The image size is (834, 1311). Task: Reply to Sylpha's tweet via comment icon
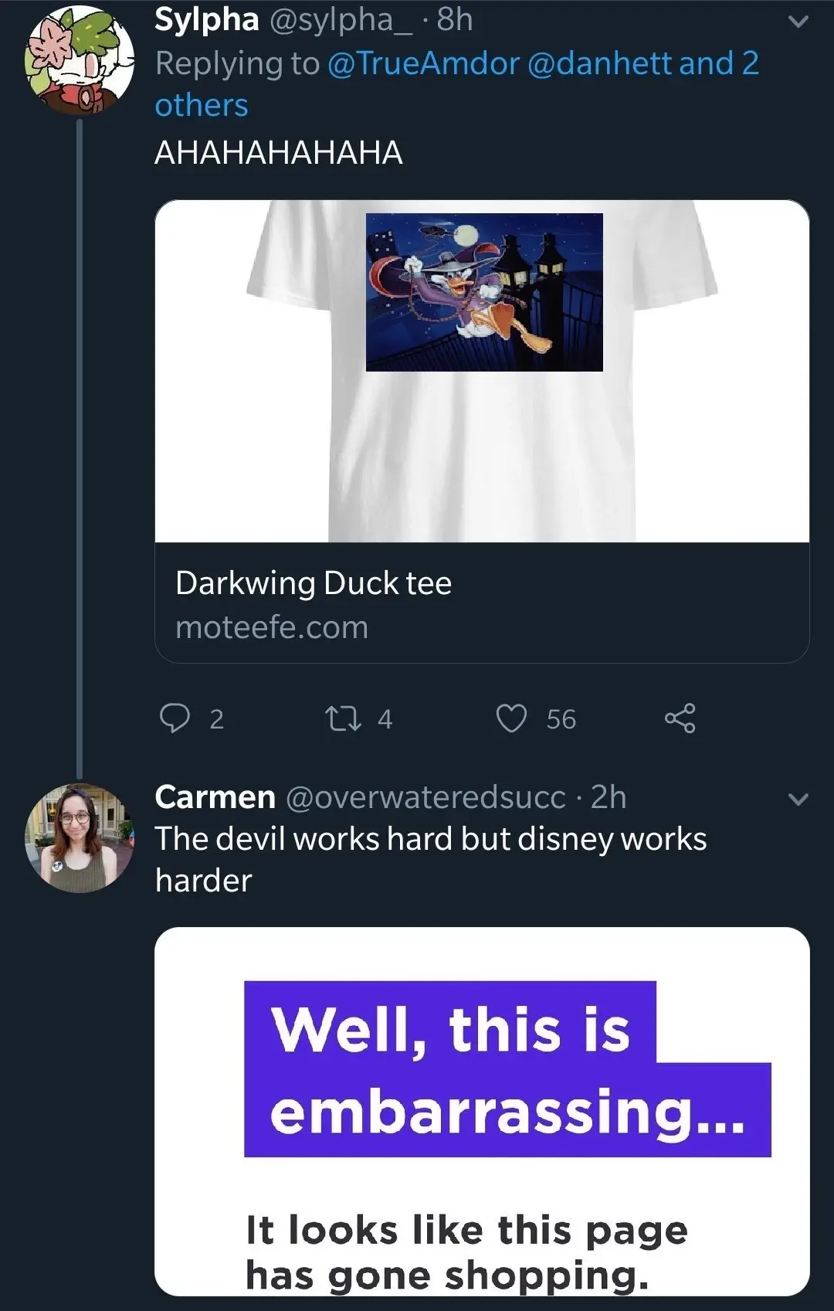coord(175,718)
